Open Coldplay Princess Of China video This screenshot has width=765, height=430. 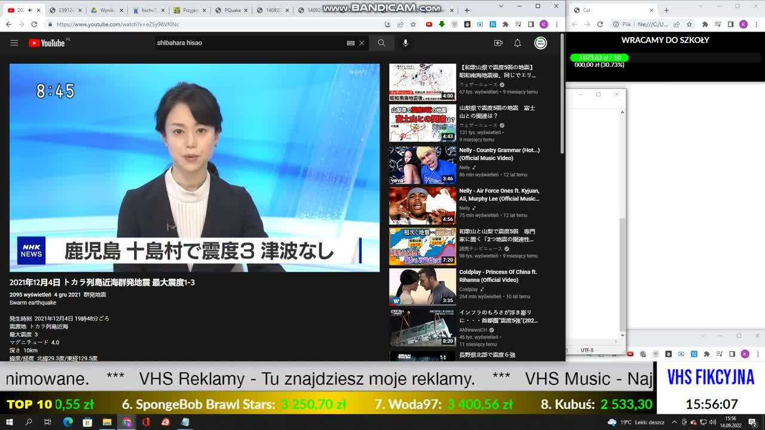[x=498, y=276]
